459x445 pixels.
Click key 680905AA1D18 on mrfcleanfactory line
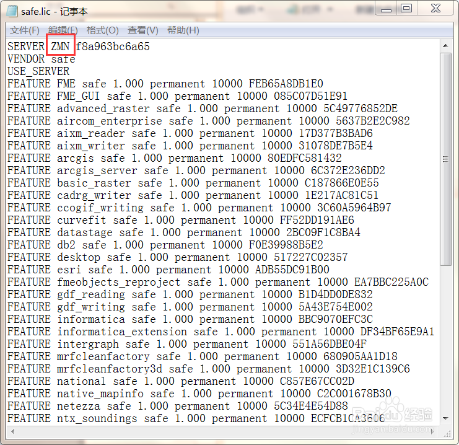point(361,356)
